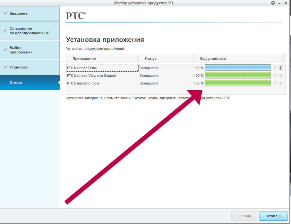This screenshot has height=224, width=291.
Task: Open the Выбор приложения step
Action: 21,50
